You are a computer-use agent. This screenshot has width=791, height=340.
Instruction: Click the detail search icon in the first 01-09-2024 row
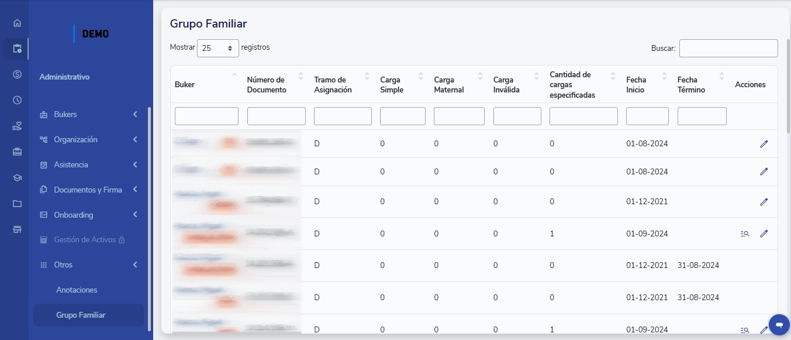744,233
